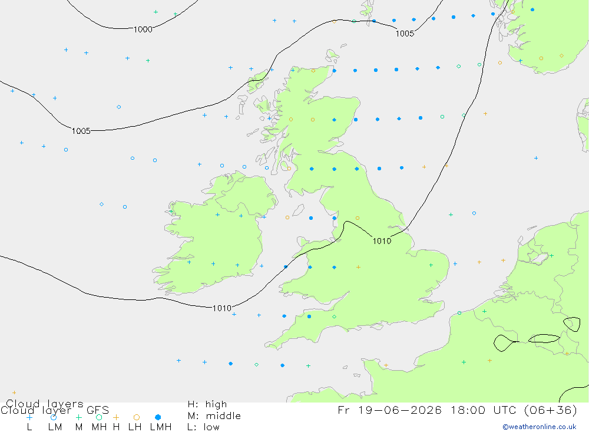Select the "1005" isobar label west of Scotland
This screenshot has height=432, width=589.
click(x=81, y=131)
